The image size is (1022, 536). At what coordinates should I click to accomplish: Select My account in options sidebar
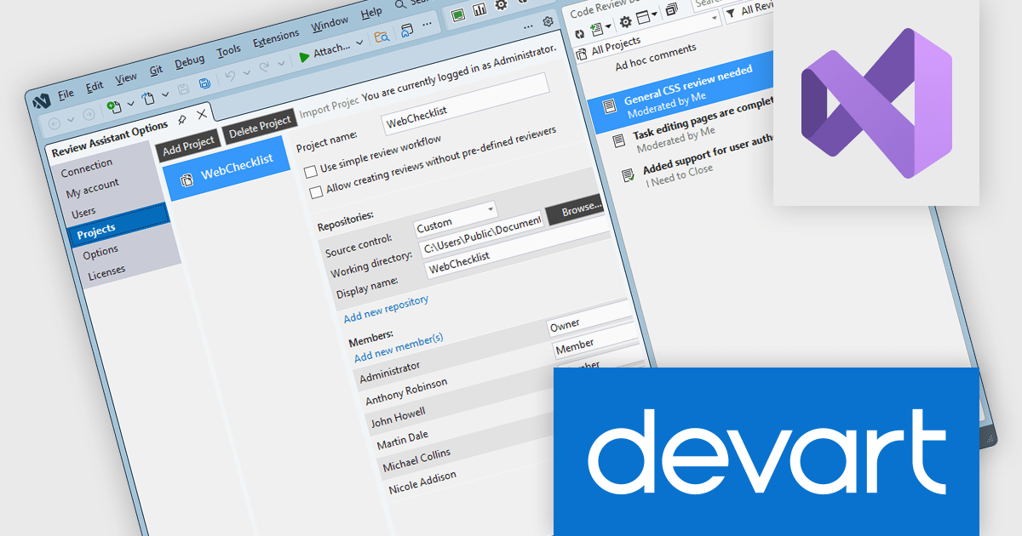pyautogui.click(x=92, y=188)
